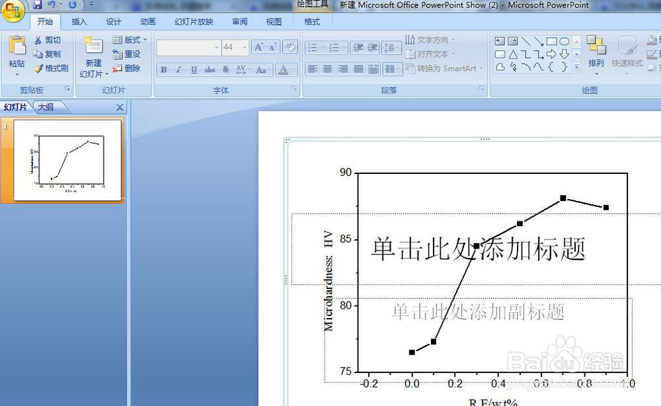Insert a vertical text box shape

pos(513,41)
